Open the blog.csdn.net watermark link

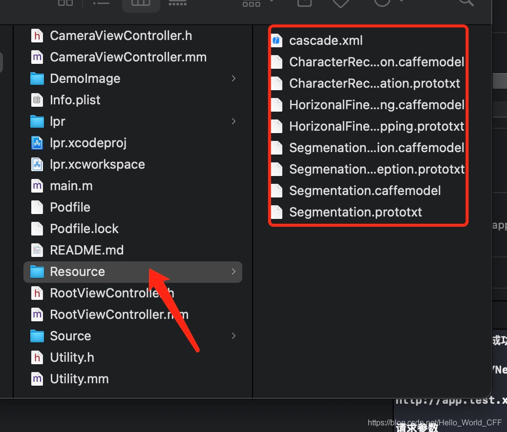point(435,423)
